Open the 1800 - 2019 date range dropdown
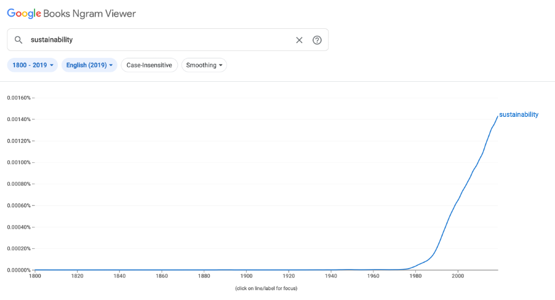 (x=33, y=65)
